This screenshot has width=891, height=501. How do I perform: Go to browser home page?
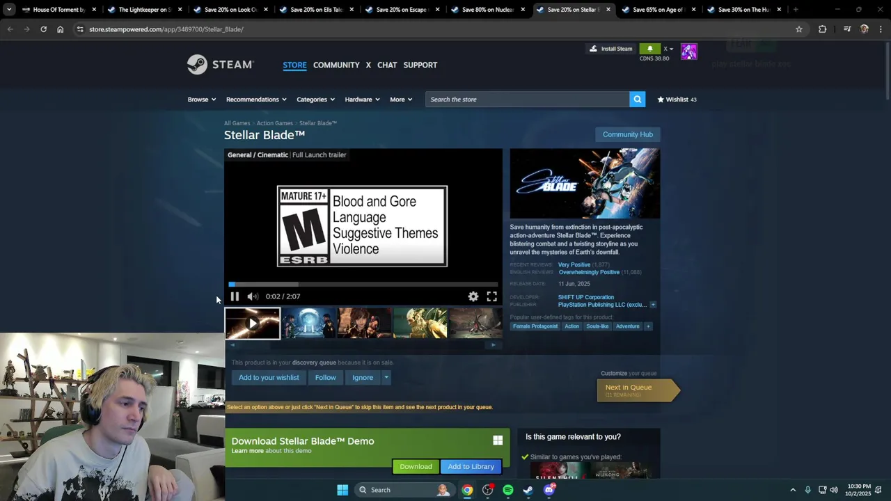[x=60, y=29]
